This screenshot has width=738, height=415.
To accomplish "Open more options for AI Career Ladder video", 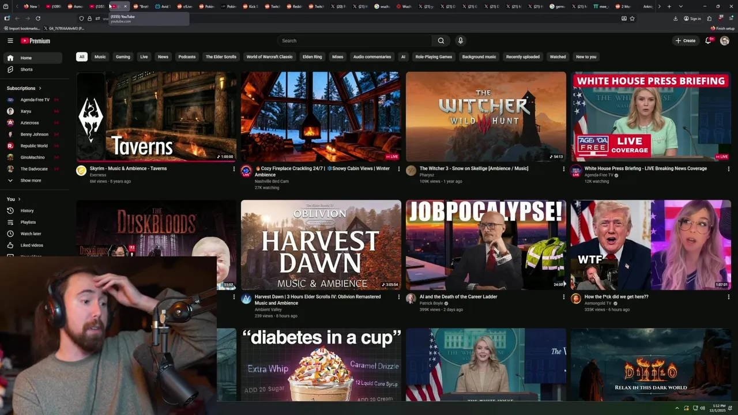I will coord(563,297).
